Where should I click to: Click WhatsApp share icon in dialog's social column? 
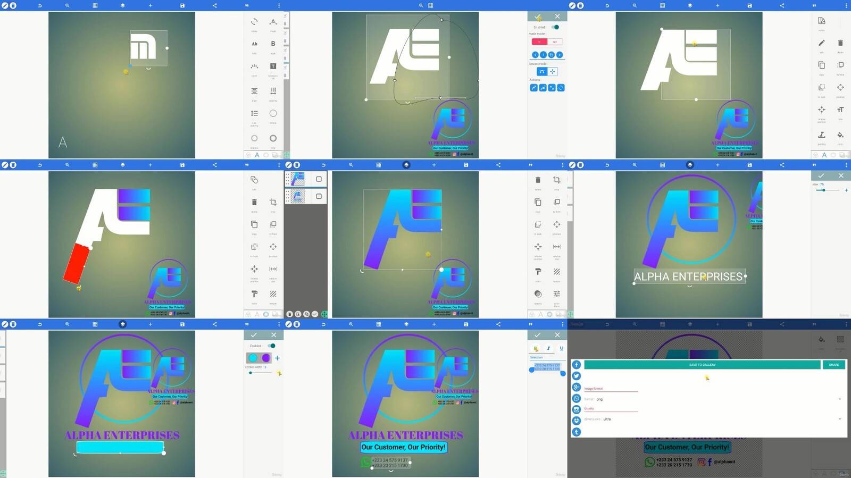coord(576,398)
